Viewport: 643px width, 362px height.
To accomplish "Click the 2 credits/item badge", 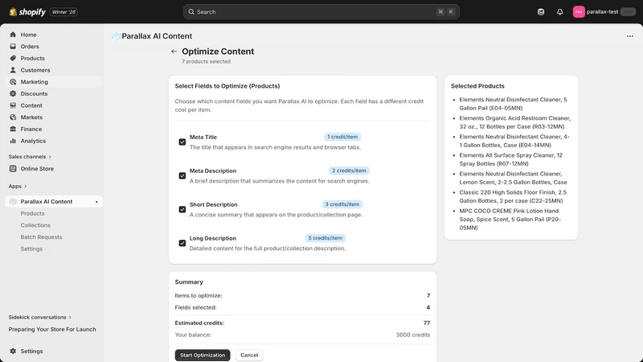I will (349, 171).
